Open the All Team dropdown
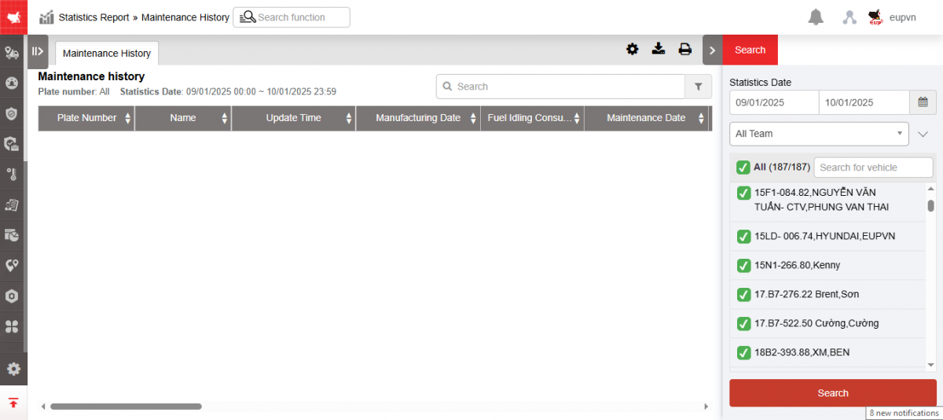Screen dimensions: 943x420 (819, 134)
